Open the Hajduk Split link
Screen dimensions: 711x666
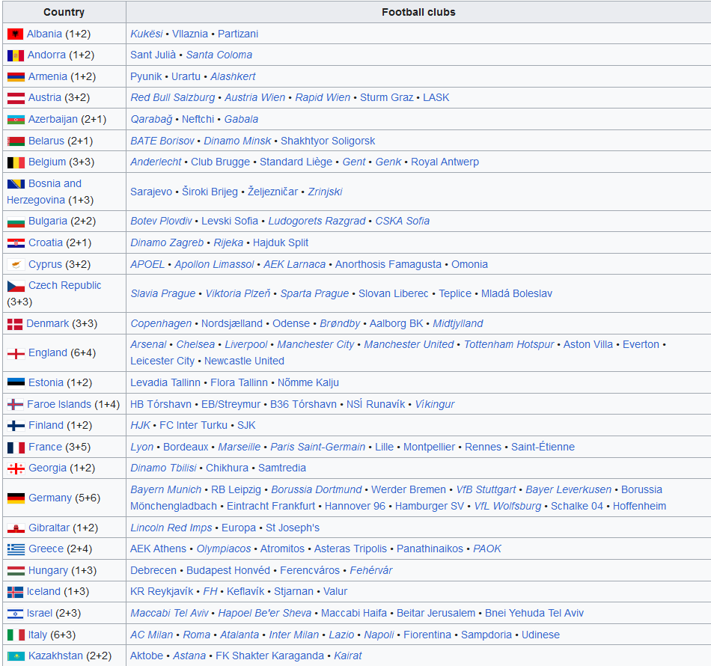281,242
